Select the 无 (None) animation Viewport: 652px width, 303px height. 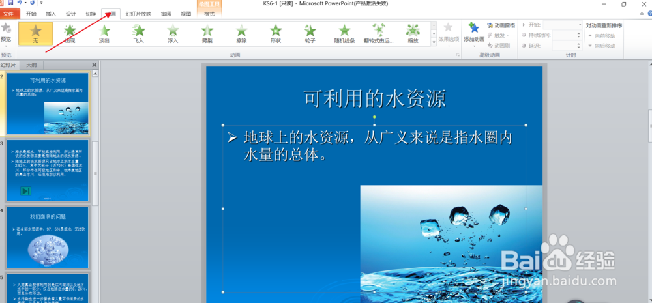[35, 34]
